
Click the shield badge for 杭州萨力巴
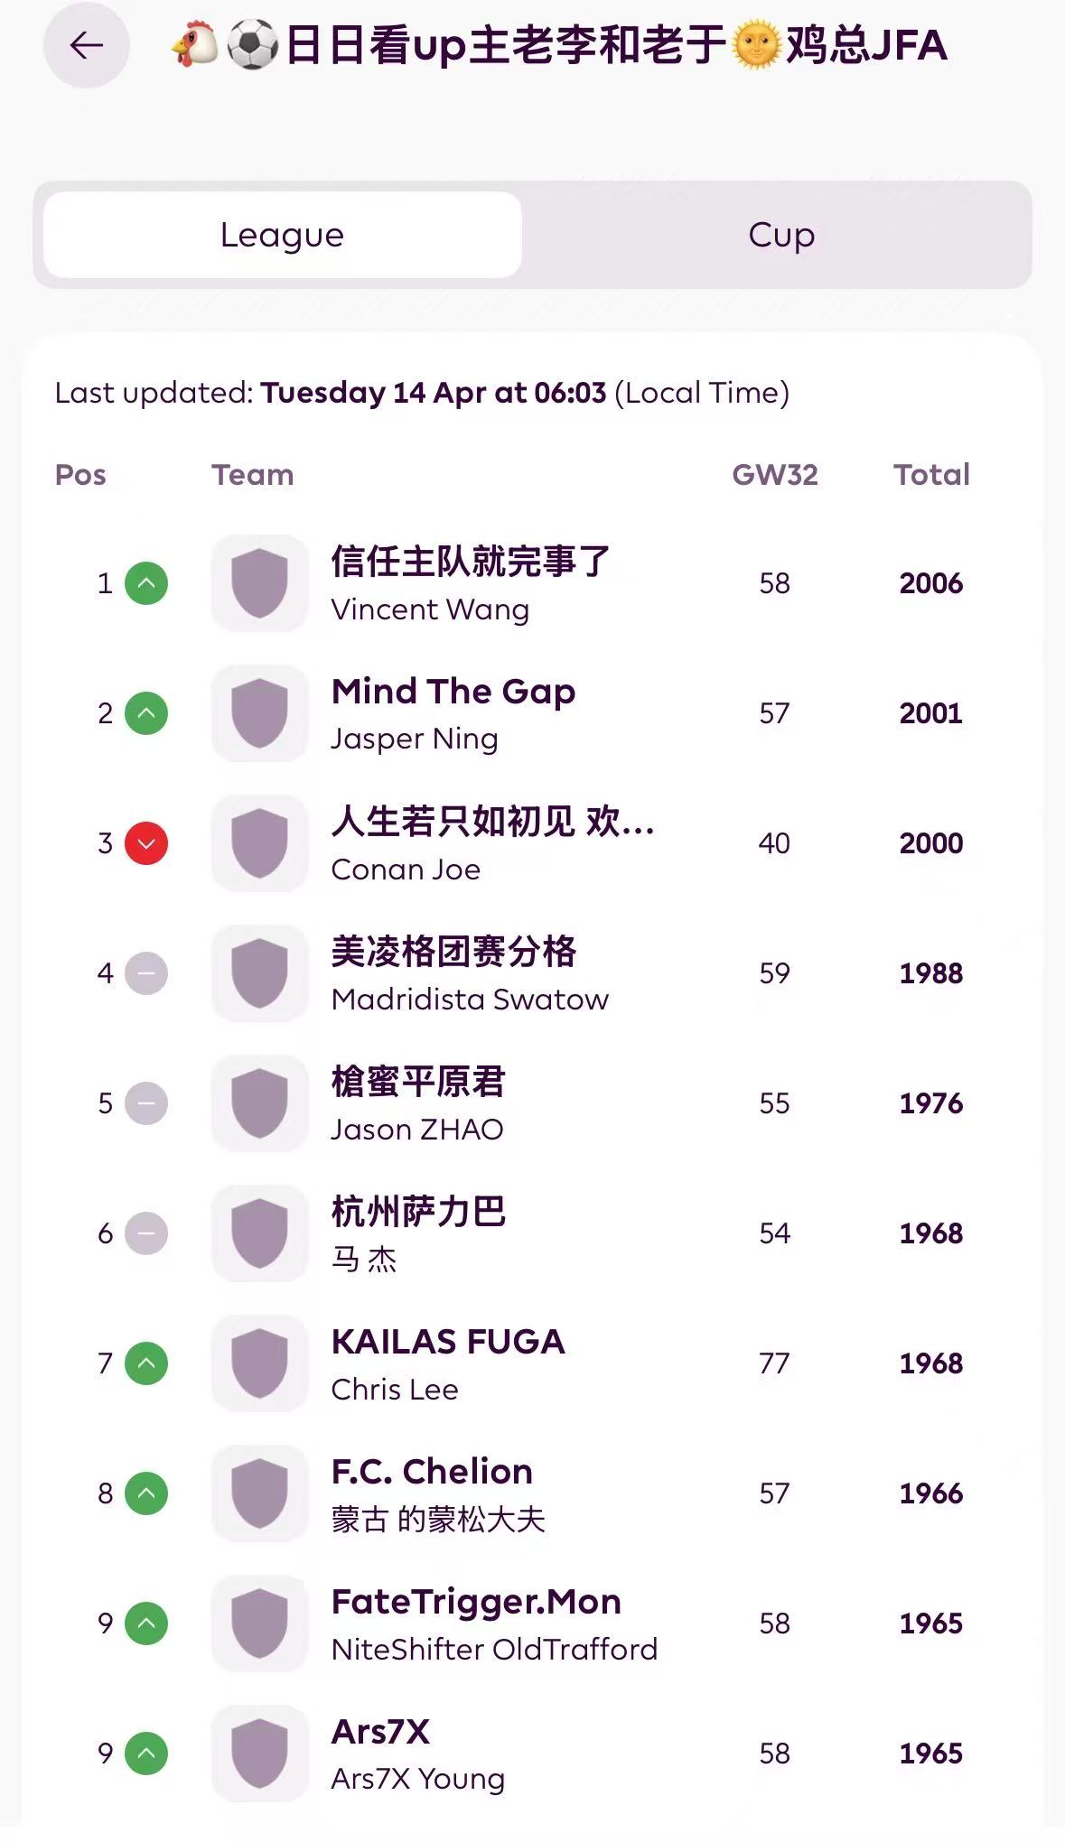pyautogui.click(x=260, y=1233)
